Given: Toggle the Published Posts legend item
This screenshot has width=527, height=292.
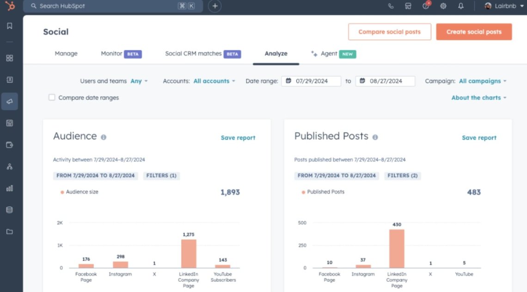Looking at the screenshot, I should tap(323, 192).
